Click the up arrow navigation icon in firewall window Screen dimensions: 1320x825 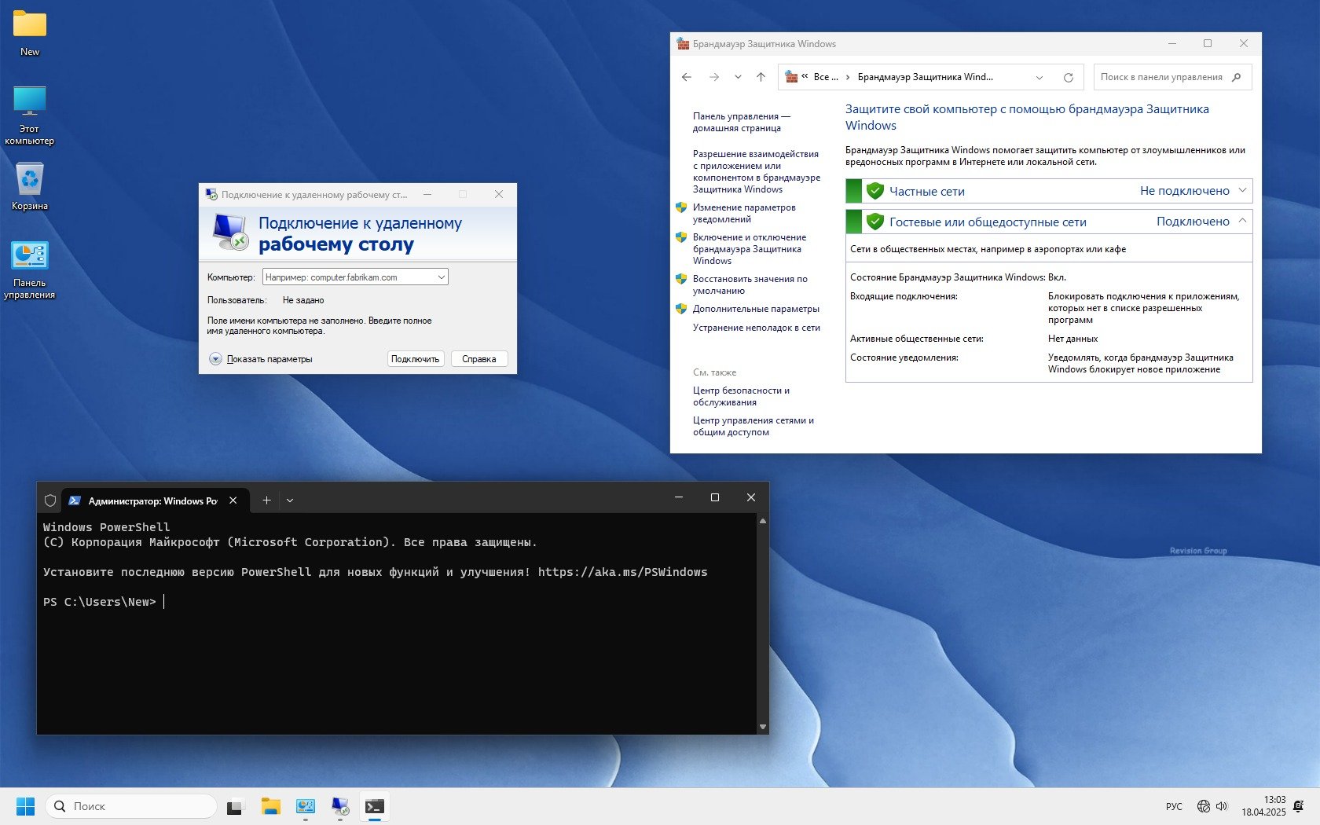click(761, 77)
